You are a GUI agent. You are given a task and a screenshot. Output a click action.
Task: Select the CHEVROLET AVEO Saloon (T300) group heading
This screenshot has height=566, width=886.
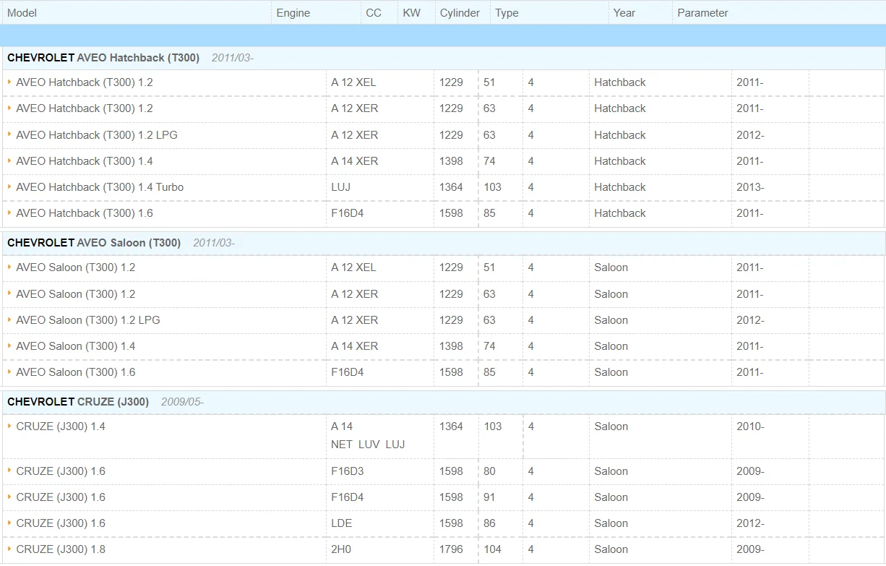94,243
